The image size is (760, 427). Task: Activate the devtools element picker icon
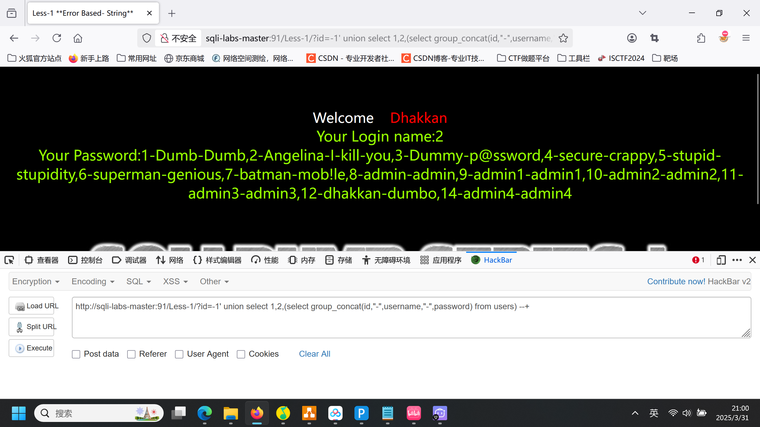pos(9,260)
